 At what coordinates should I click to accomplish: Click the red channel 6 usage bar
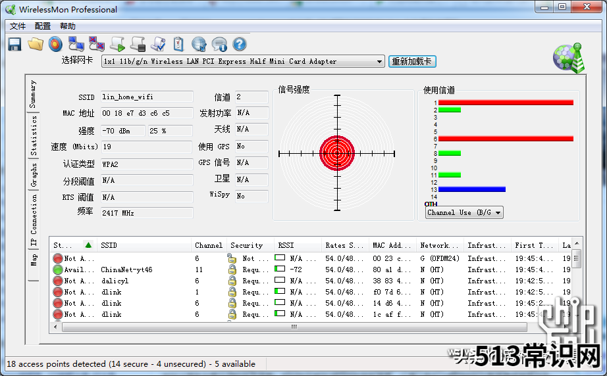506,139
